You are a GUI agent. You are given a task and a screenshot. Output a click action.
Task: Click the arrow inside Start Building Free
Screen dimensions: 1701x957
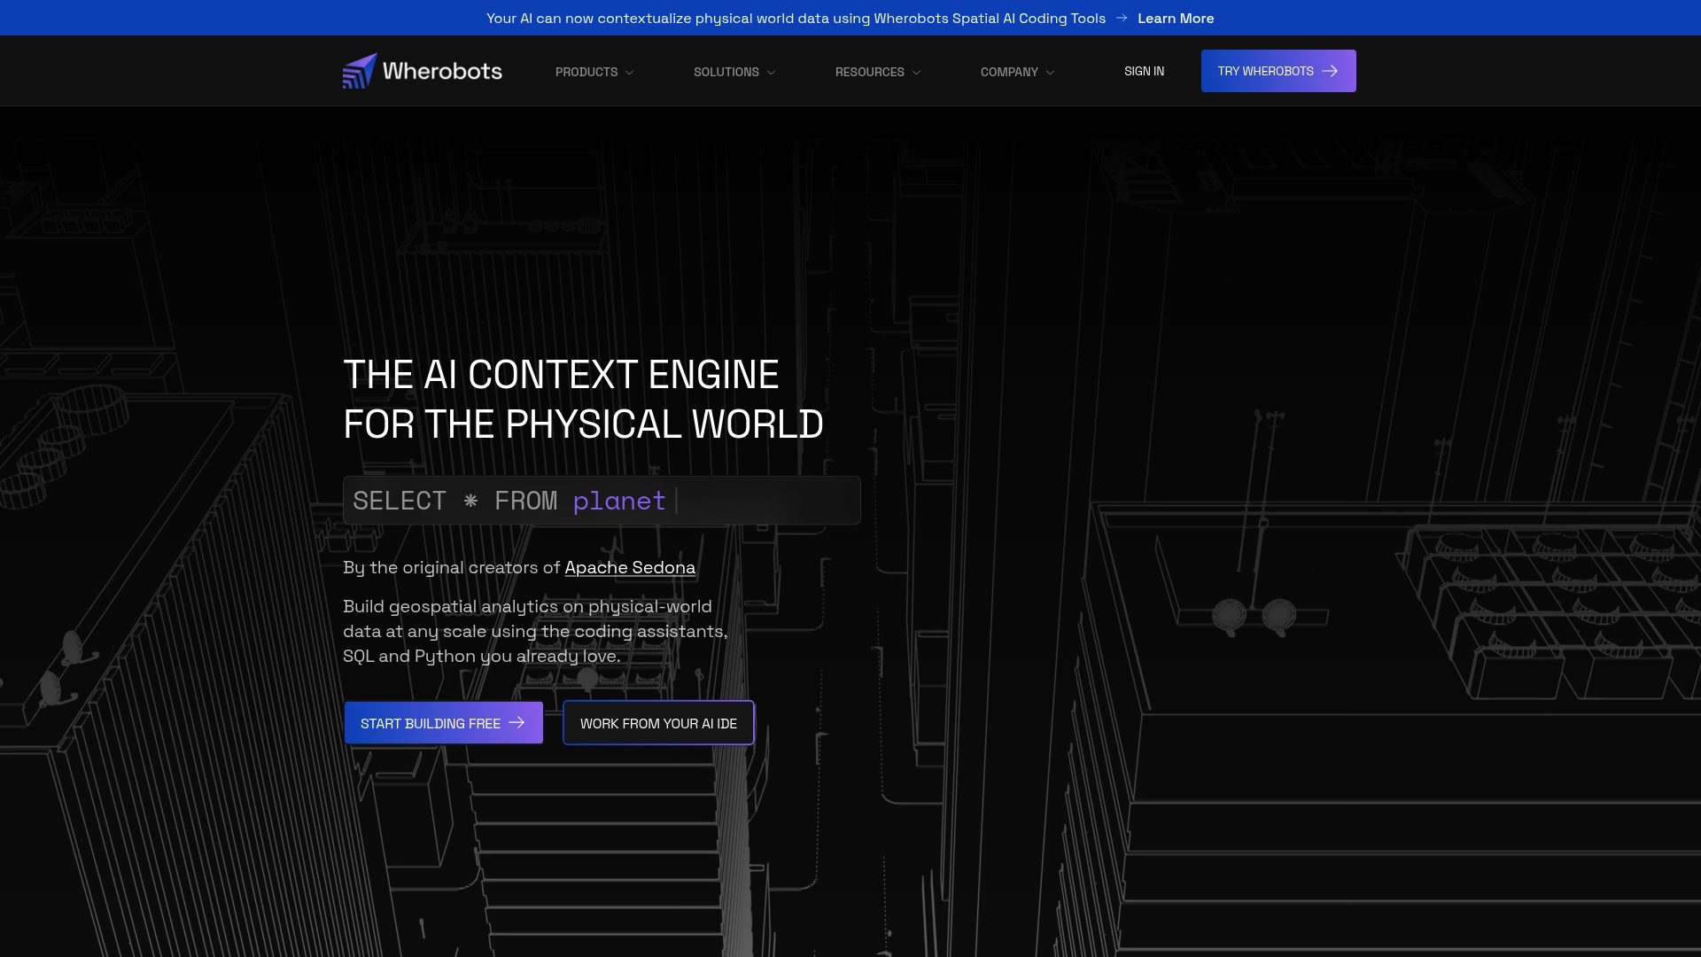coord(517,723)
